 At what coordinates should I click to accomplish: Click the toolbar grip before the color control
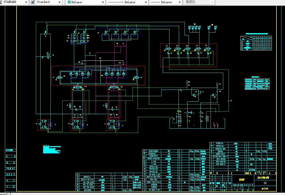tap(64, 2)
